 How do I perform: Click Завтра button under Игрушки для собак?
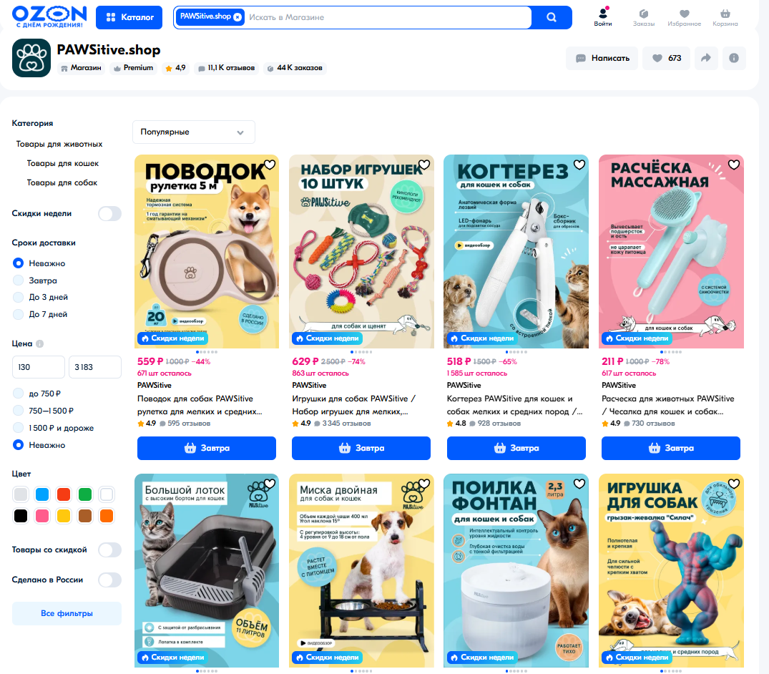pos(361,448)
